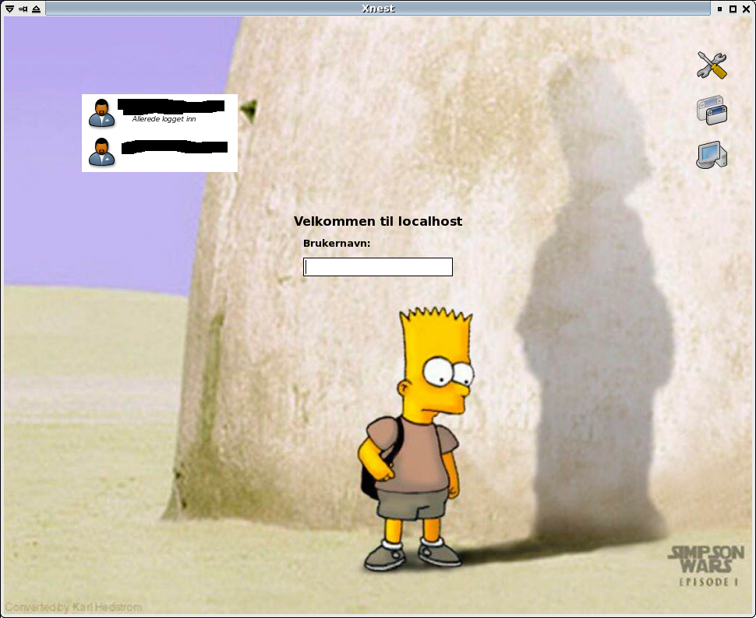Click the Xnest titlebar pin icon
This screenshot has height=618, width=756.
pos(23,9)
